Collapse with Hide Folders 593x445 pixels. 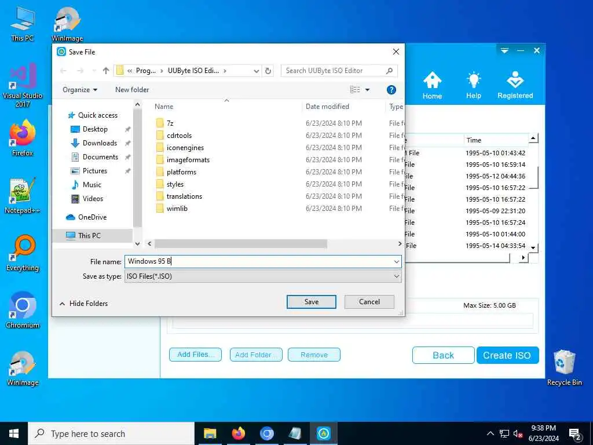pyautogui.click(x=83, y=304)
